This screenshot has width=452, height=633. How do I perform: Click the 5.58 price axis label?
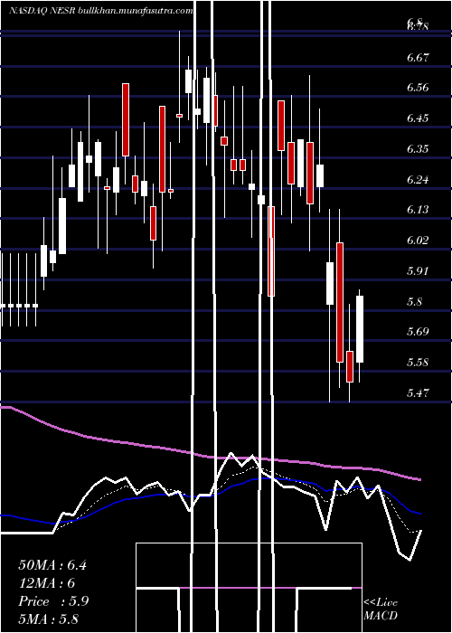[x=418, y=363]
